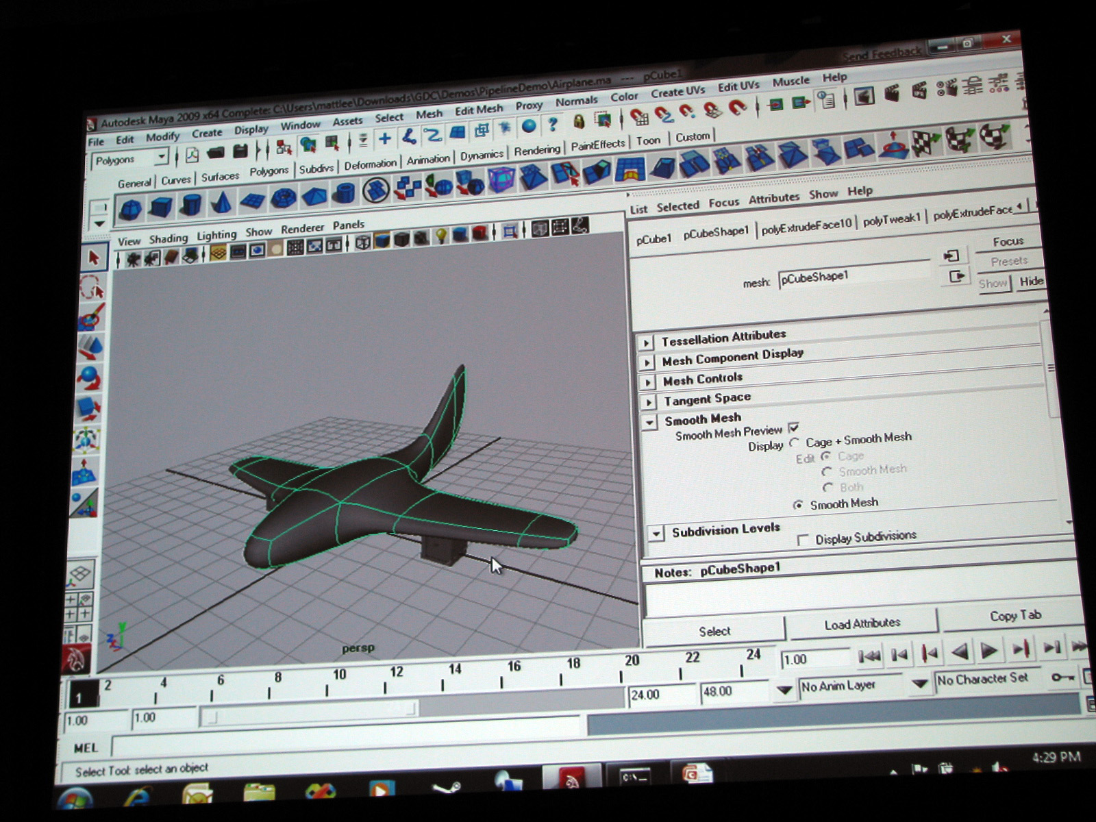The width and height of the screenshot is (1096, 822).
Task: Click the polygon sphere shelf icon
Action: coord(131,208)
